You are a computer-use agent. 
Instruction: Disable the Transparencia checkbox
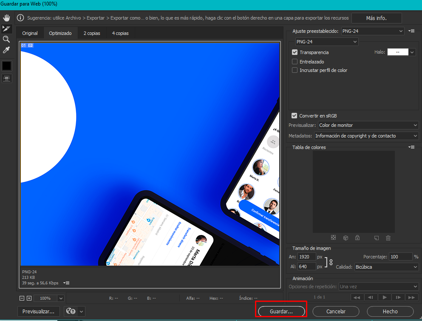tap(295, 52)
